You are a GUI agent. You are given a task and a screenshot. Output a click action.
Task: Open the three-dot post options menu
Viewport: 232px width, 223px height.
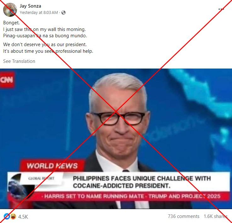click(221, 9)
